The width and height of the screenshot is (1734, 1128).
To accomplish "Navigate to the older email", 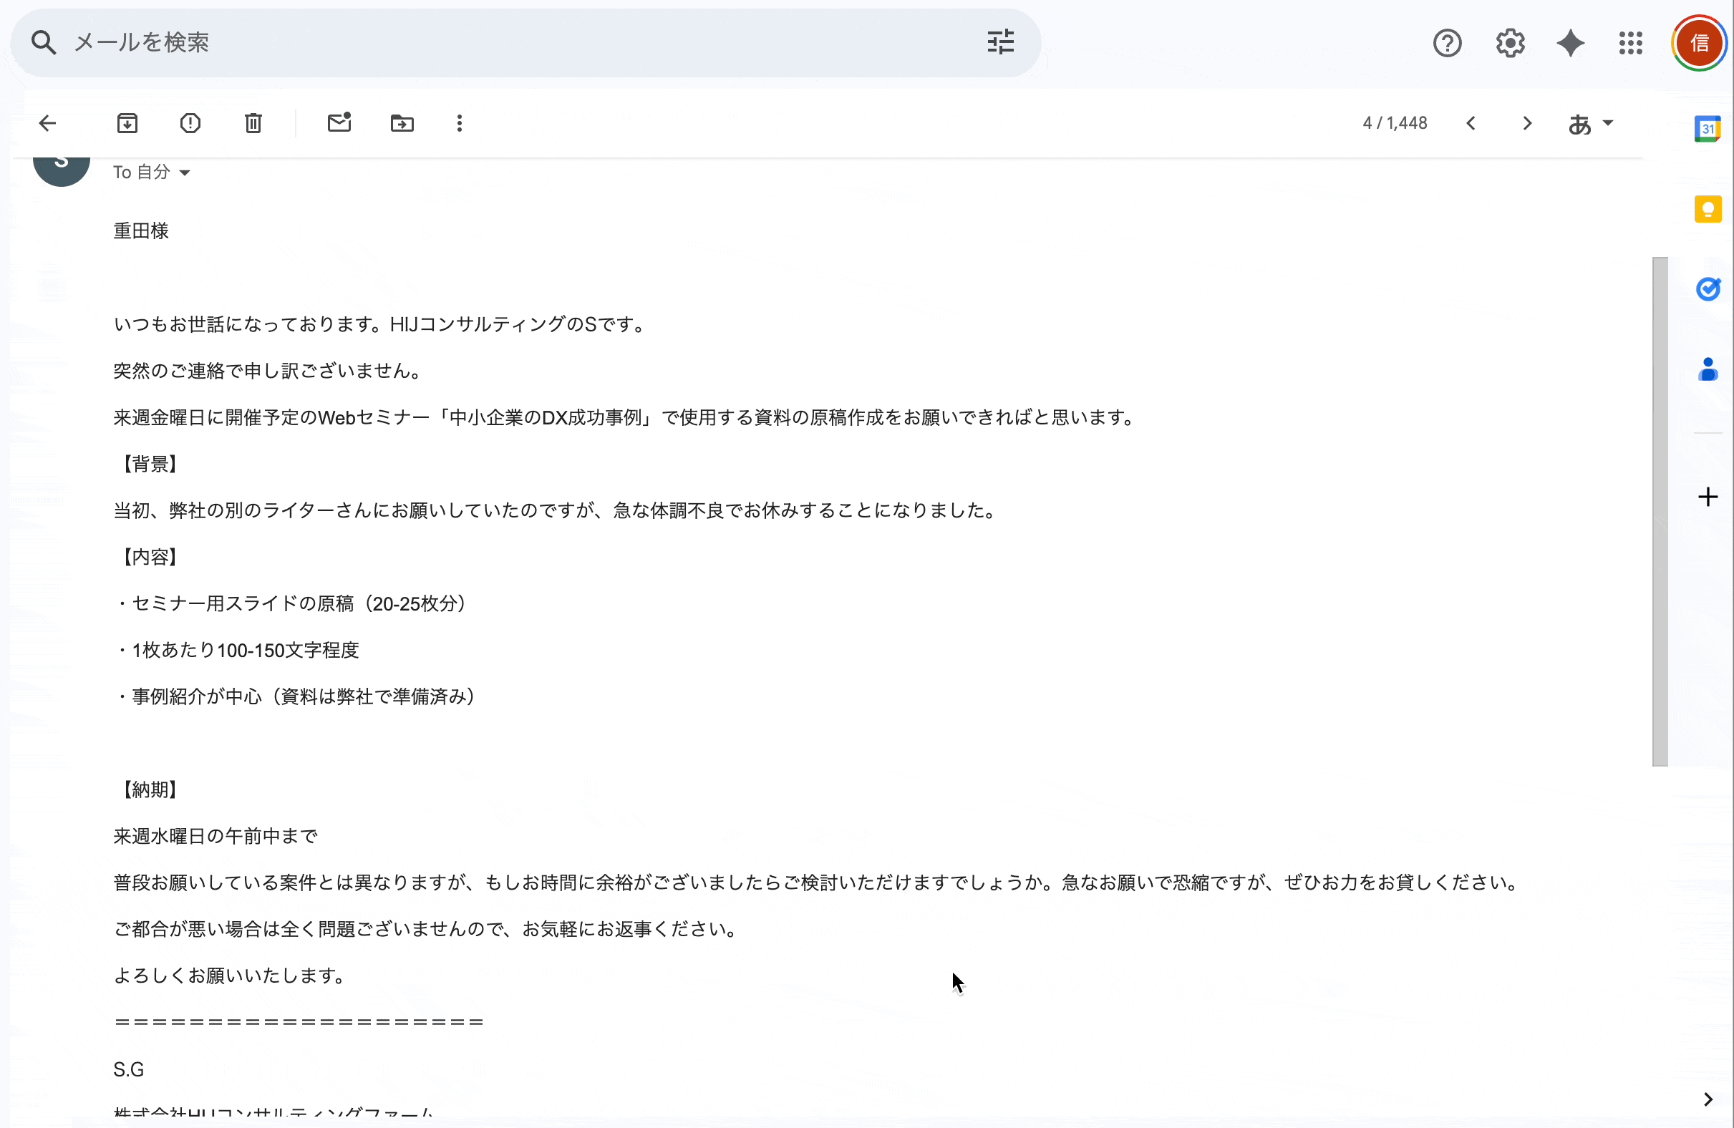I will tap(1527, 123).
